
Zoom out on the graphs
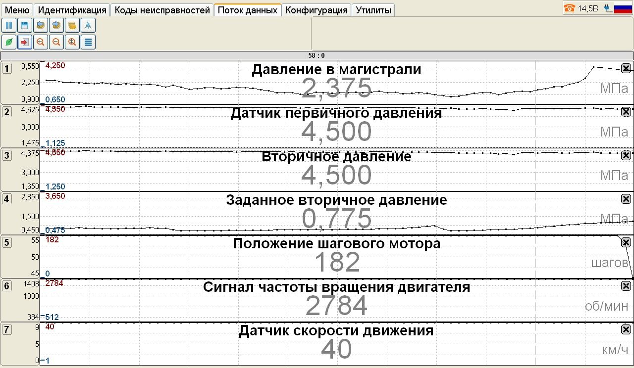56,42
